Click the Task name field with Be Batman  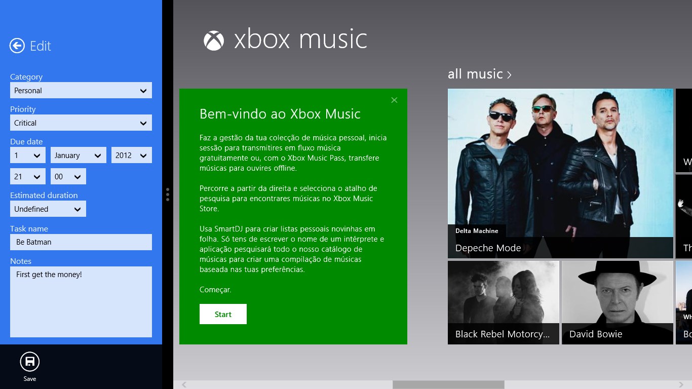pos(81,242)
